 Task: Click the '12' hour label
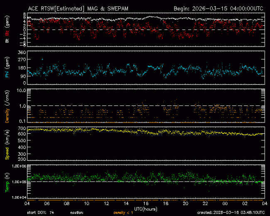pyautogui.click(x=106, y=204)
